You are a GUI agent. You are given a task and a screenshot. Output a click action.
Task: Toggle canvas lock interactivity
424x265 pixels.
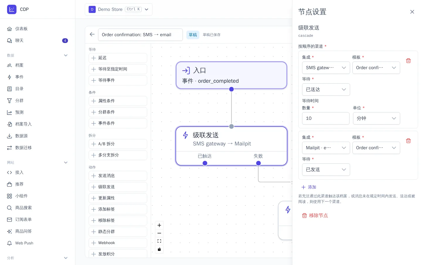[159, 249]
